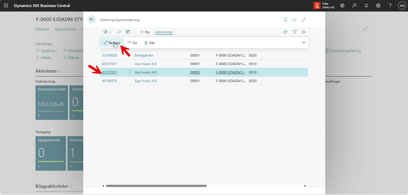Screen dimensions: 408x195
Task: Click the scrollbar right arrow
Action: (305, 186)
